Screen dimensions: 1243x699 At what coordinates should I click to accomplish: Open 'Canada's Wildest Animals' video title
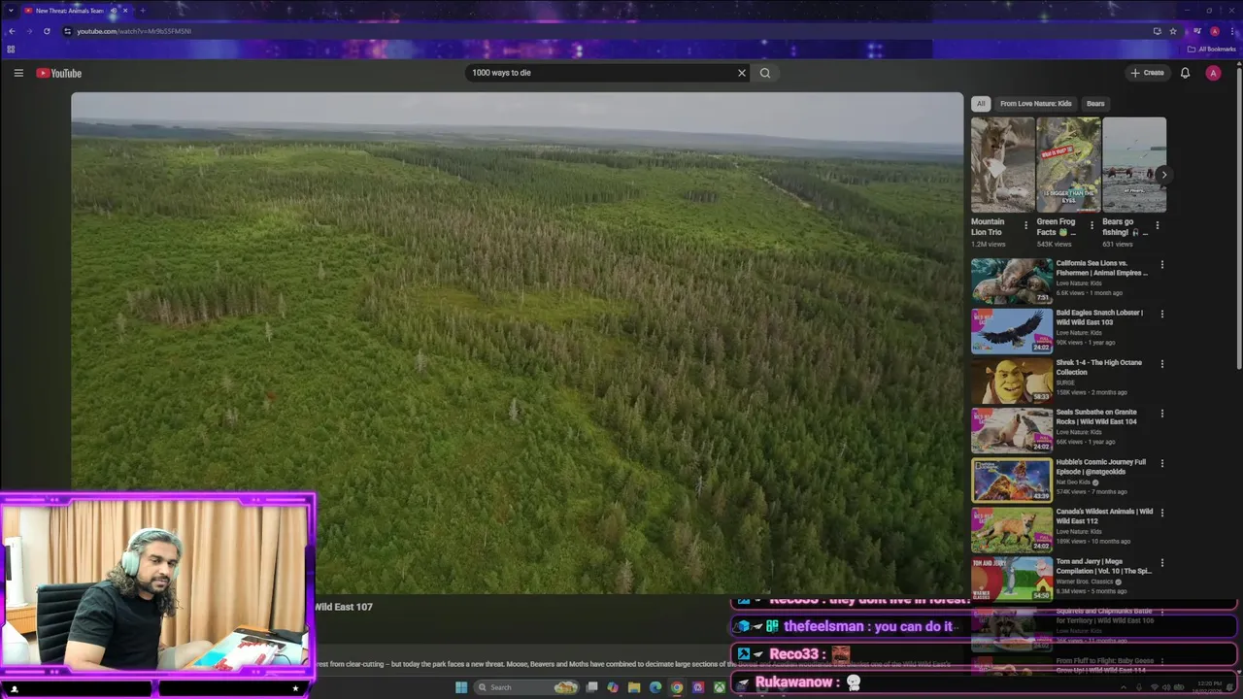pos(1105,516)
